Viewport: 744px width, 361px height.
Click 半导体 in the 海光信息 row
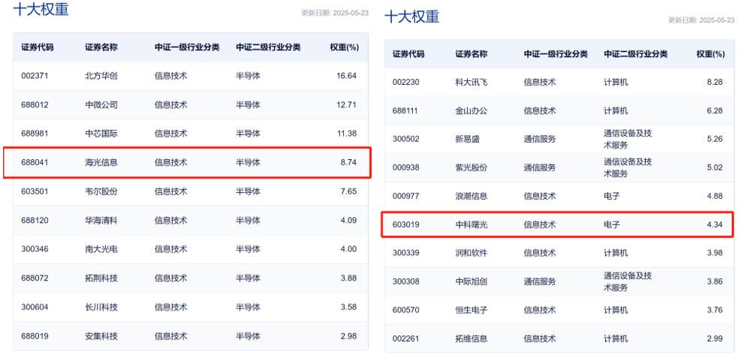click(249, 162)
